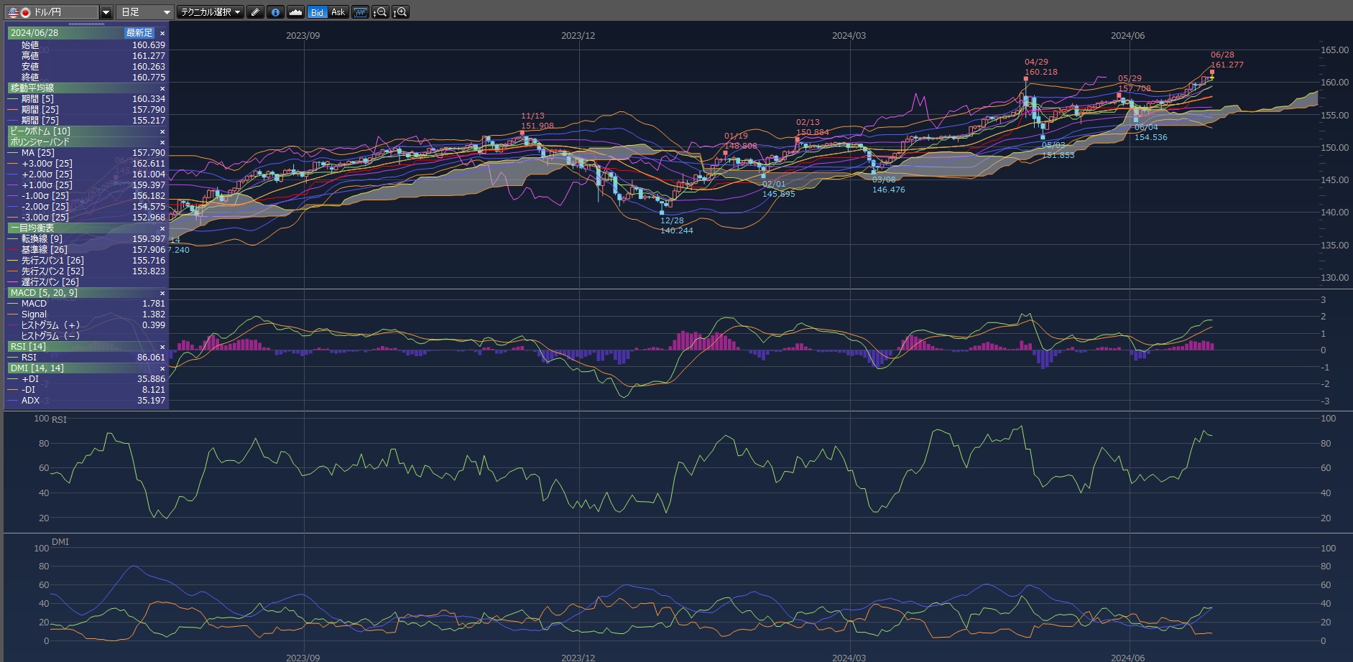Click the chart display settings icon

click(x=360, y=12)
